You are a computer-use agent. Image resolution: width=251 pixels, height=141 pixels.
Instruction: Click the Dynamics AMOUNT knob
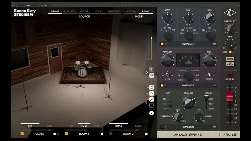(167, 60)
